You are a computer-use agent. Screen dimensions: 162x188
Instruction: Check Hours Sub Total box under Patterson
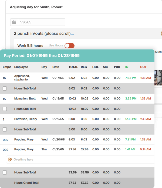coord(5,129)
